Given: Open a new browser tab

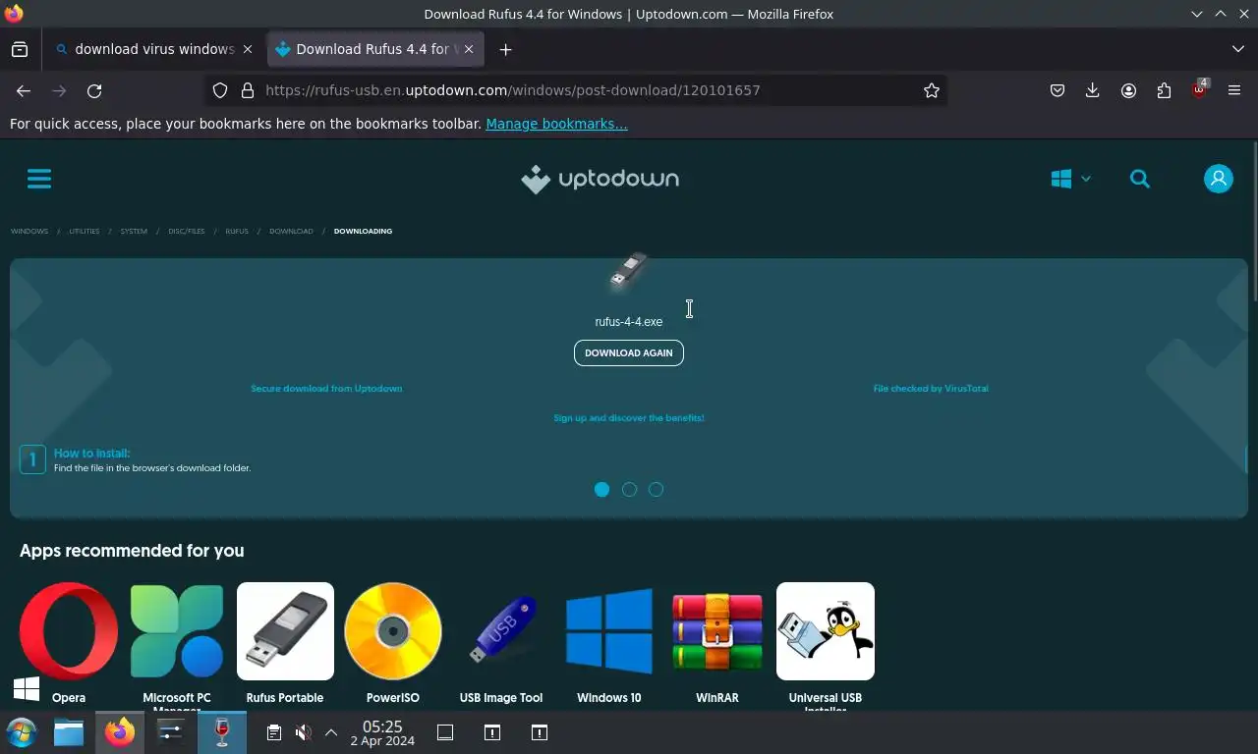Looking at the screenshot, I should point(505,49).
